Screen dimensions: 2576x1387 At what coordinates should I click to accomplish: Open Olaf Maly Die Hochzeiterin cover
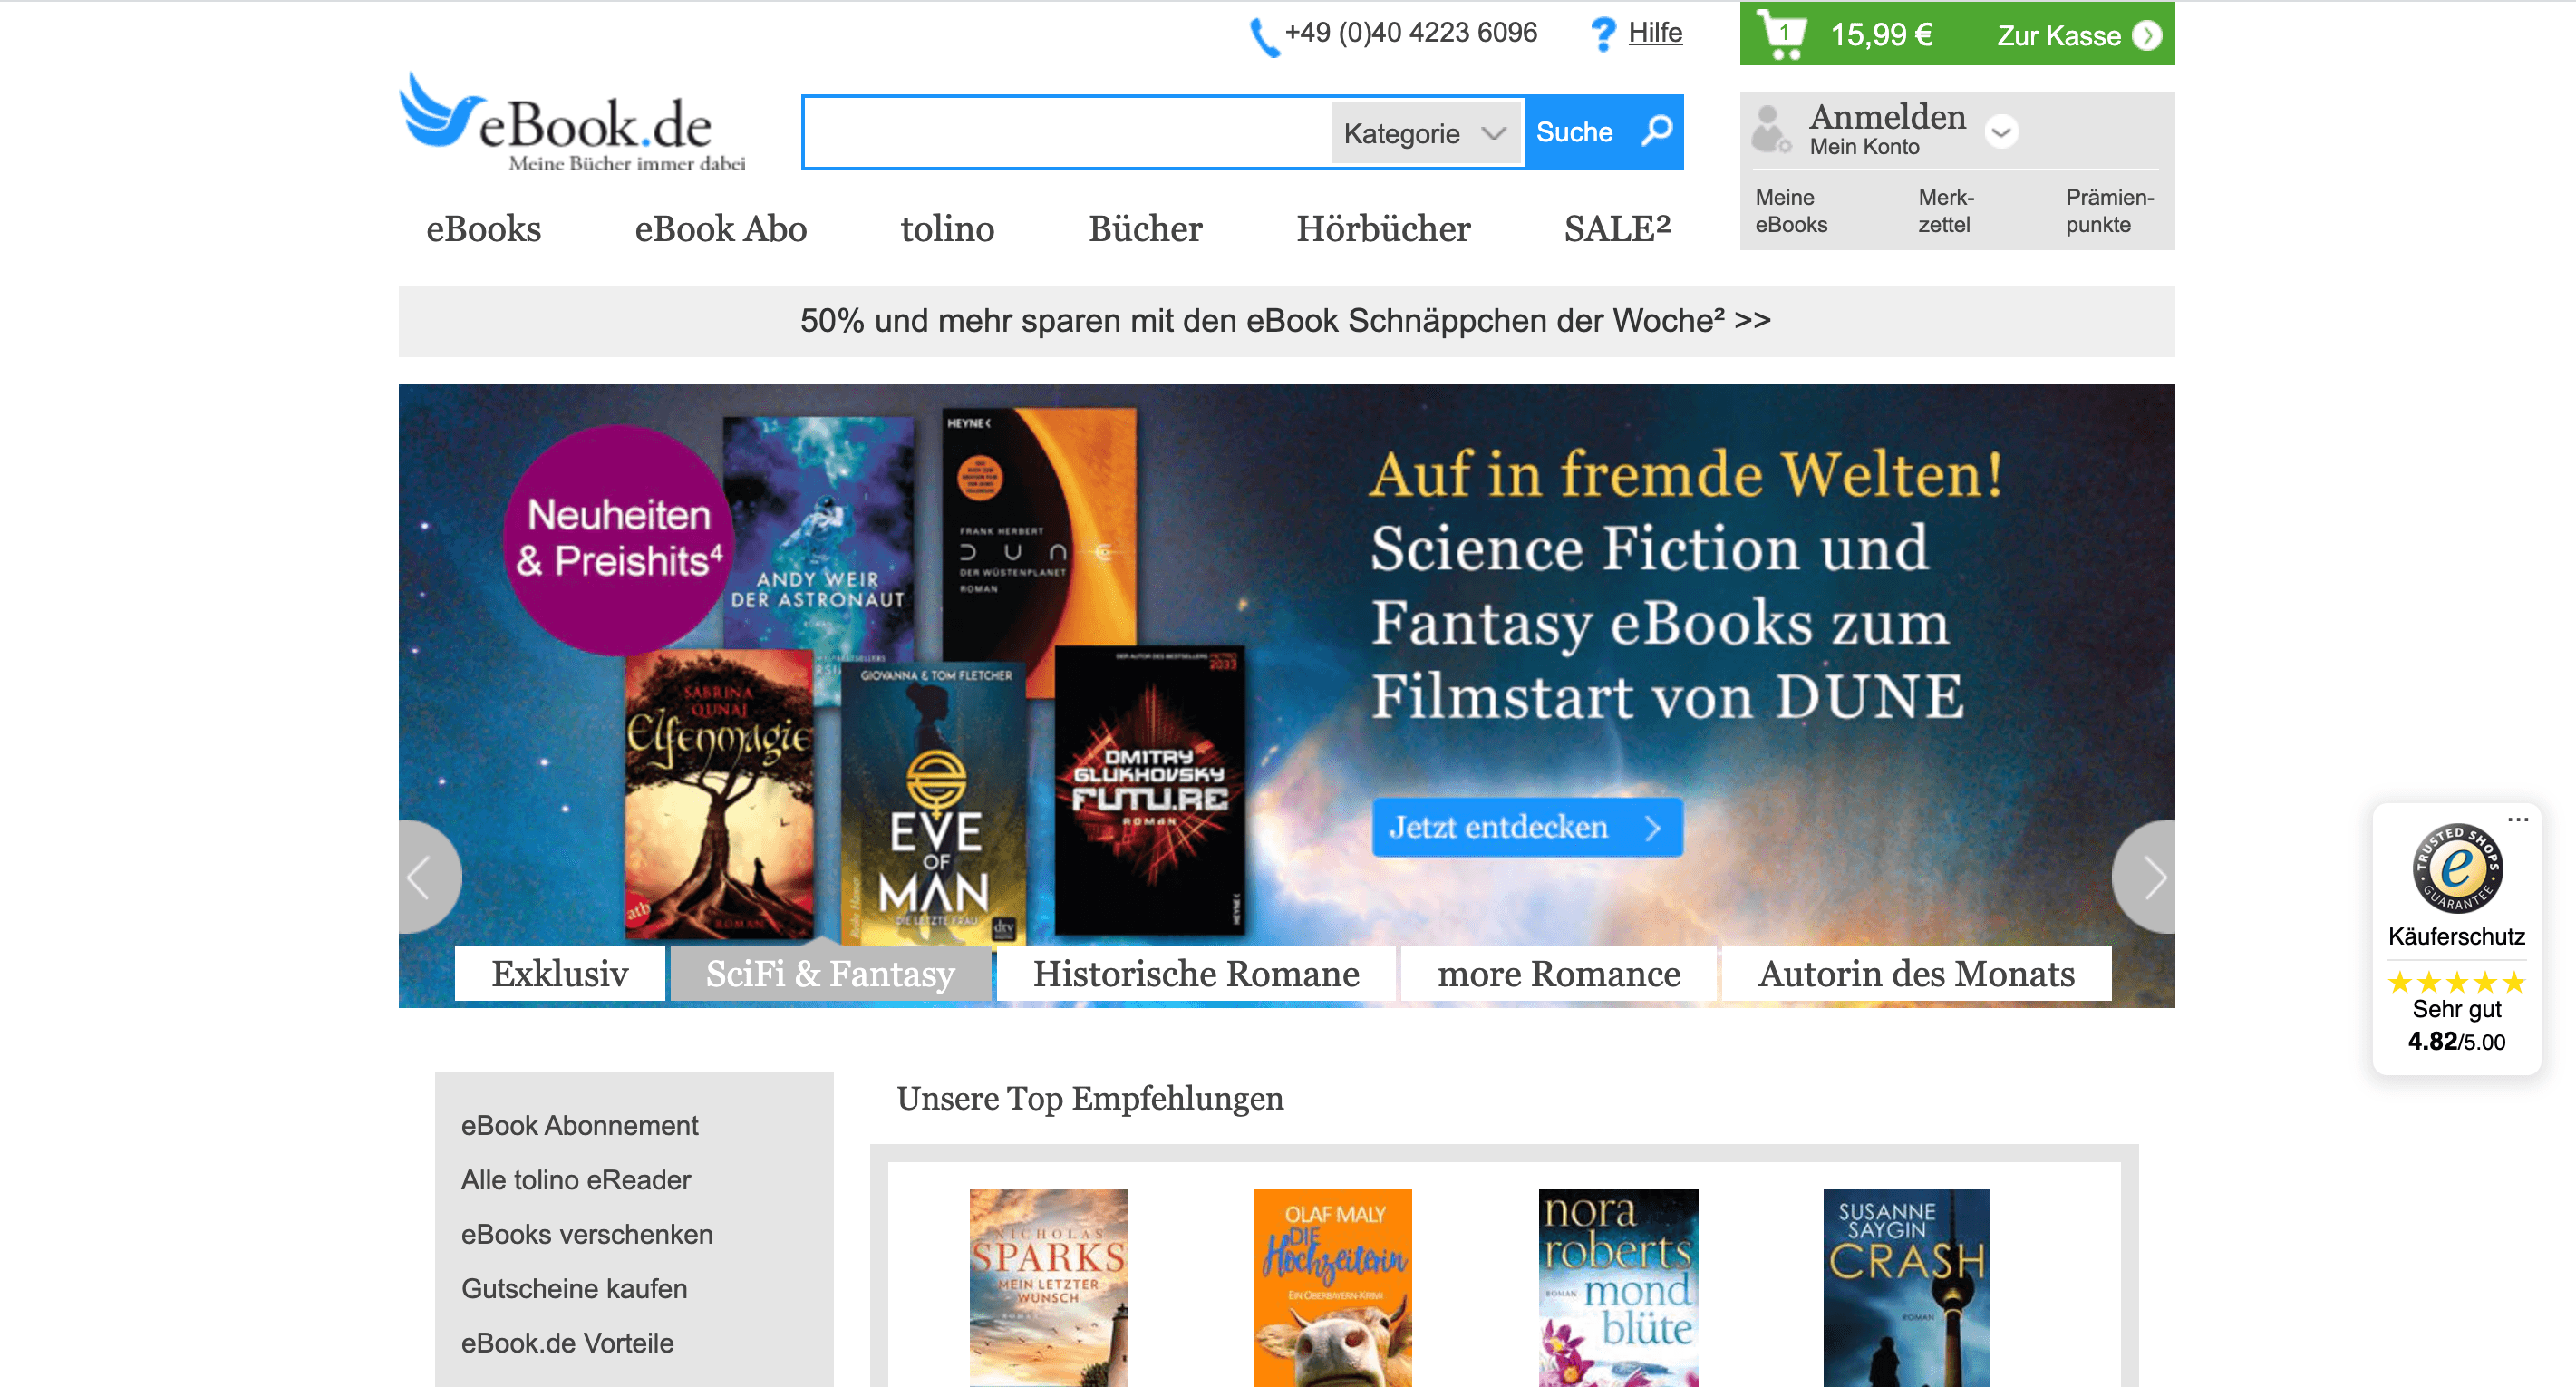pyautogui.click(x=1332, y=1288)
